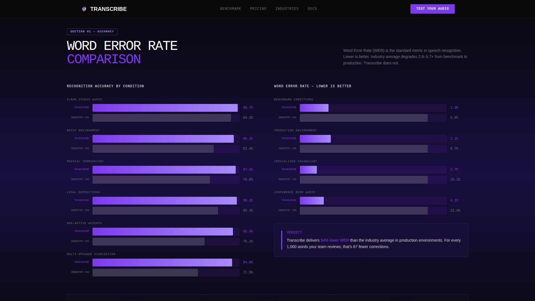Click the Test Your Audio button
The height and width of the screenshot is (301, 535).
click(x=432, y=9)
